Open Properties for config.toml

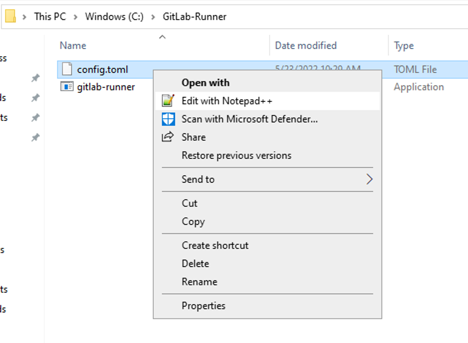click(x=203, y=306)
